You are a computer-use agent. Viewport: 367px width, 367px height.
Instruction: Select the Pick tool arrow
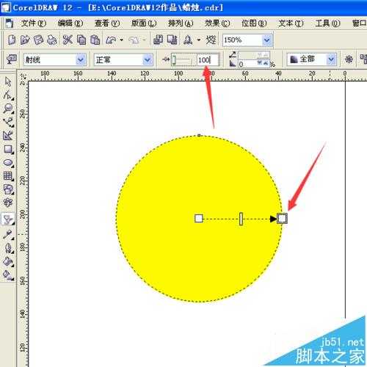[8, 81]
